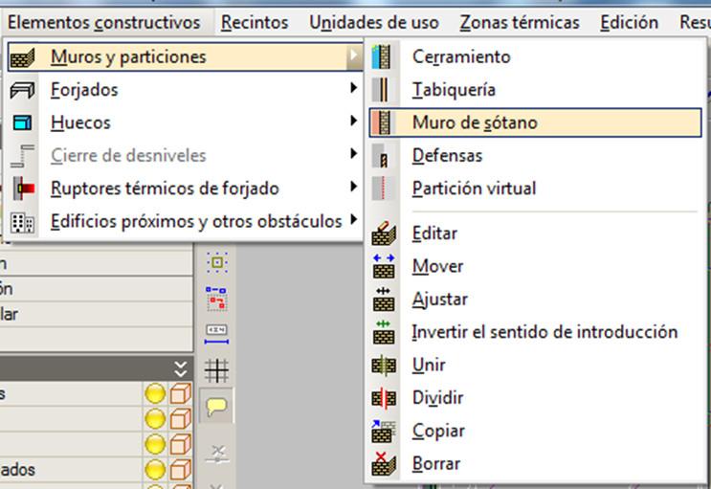This screenshot has width=711, height=489.
Task: Open the Recintos menu
Action: pos(255,22)
